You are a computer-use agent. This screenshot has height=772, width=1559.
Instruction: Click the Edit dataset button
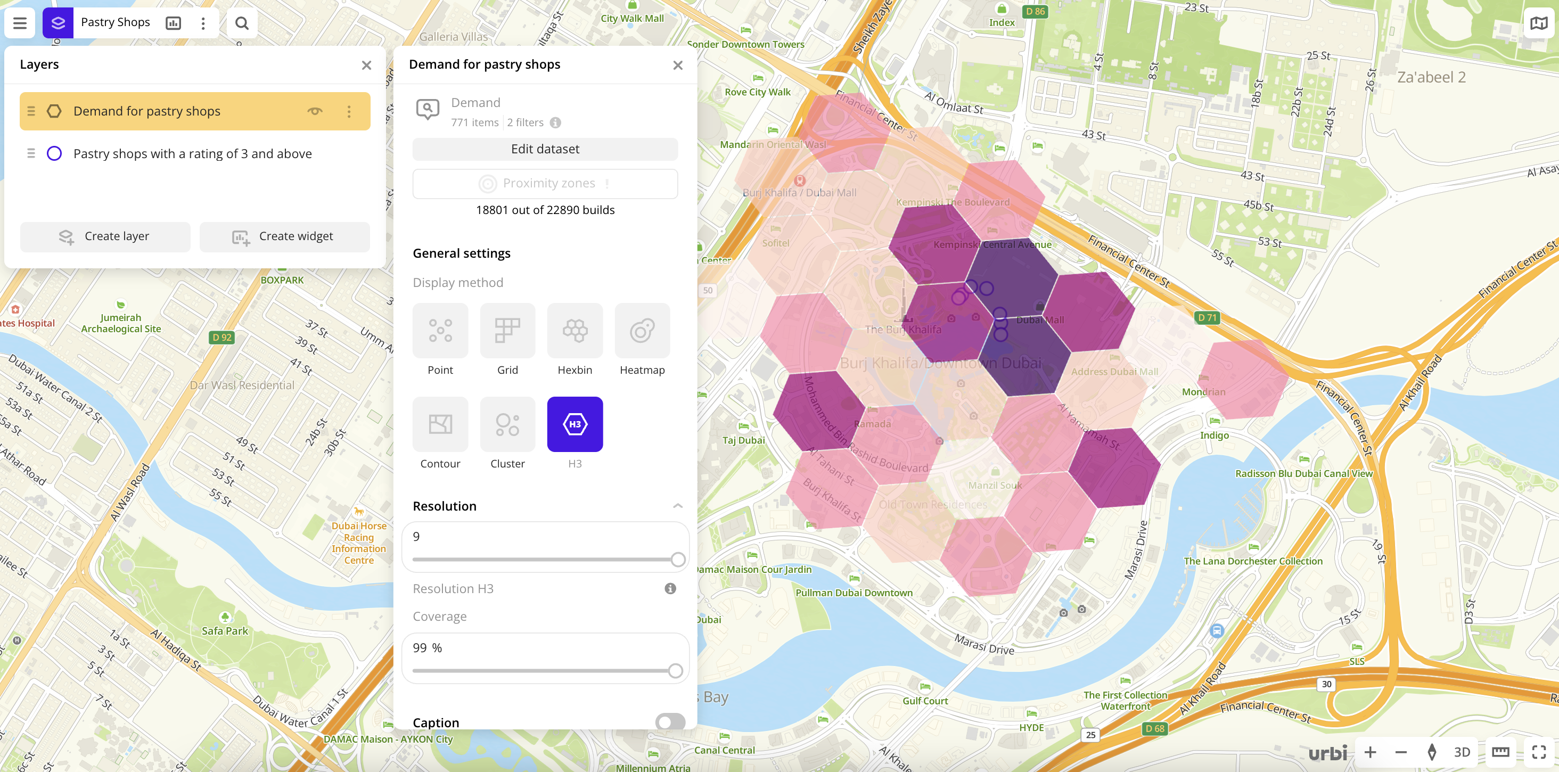pos(545,148)
